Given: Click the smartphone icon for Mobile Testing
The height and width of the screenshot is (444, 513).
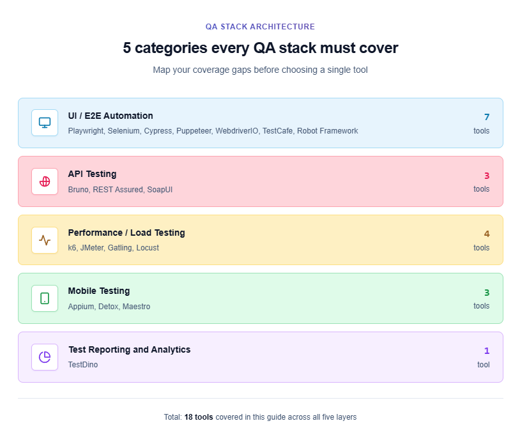Looking at the screenshot, I should click(45, 298).
